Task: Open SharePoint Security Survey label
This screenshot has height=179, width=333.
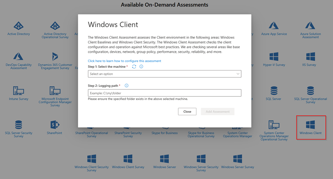Action: click(x=128, y=135)
